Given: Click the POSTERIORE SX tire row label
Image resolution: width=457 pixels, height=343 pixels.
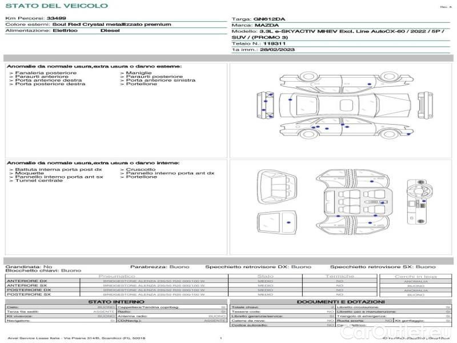Looking at the screenshot, I should 29,294.
